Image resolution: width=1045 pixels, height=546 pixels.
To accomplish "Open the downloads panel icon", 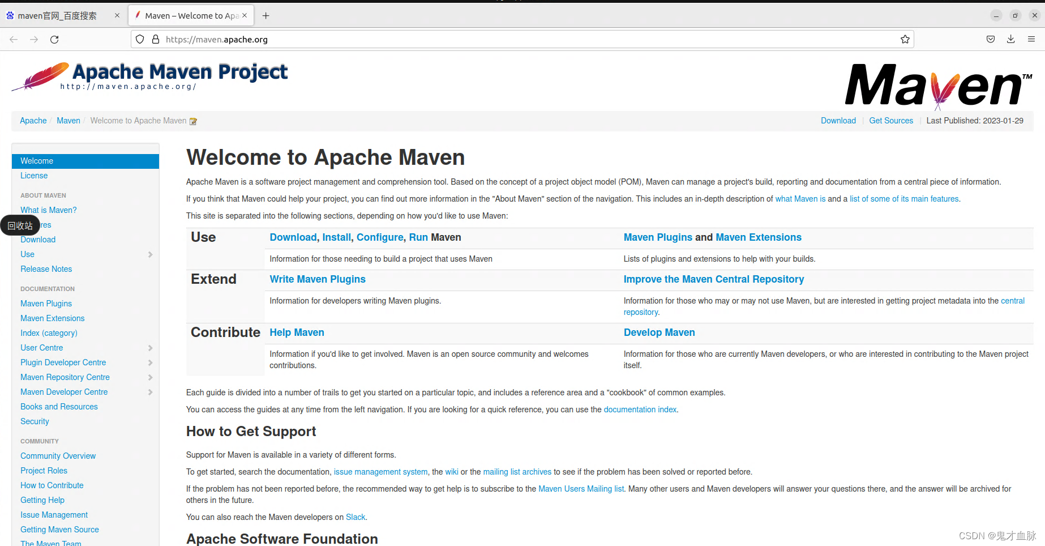I will 1010,39.
